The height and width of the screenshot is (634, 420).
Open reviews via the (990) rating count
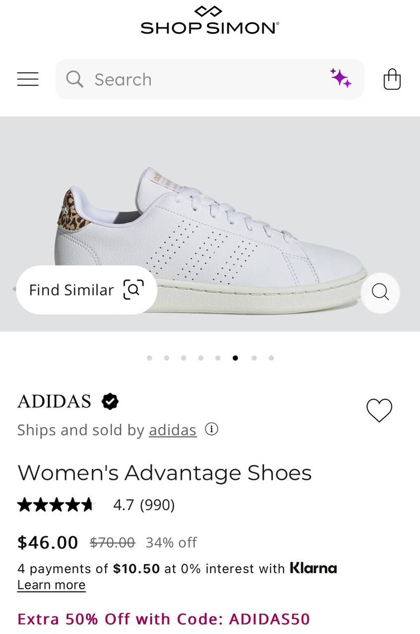point(157,505)
